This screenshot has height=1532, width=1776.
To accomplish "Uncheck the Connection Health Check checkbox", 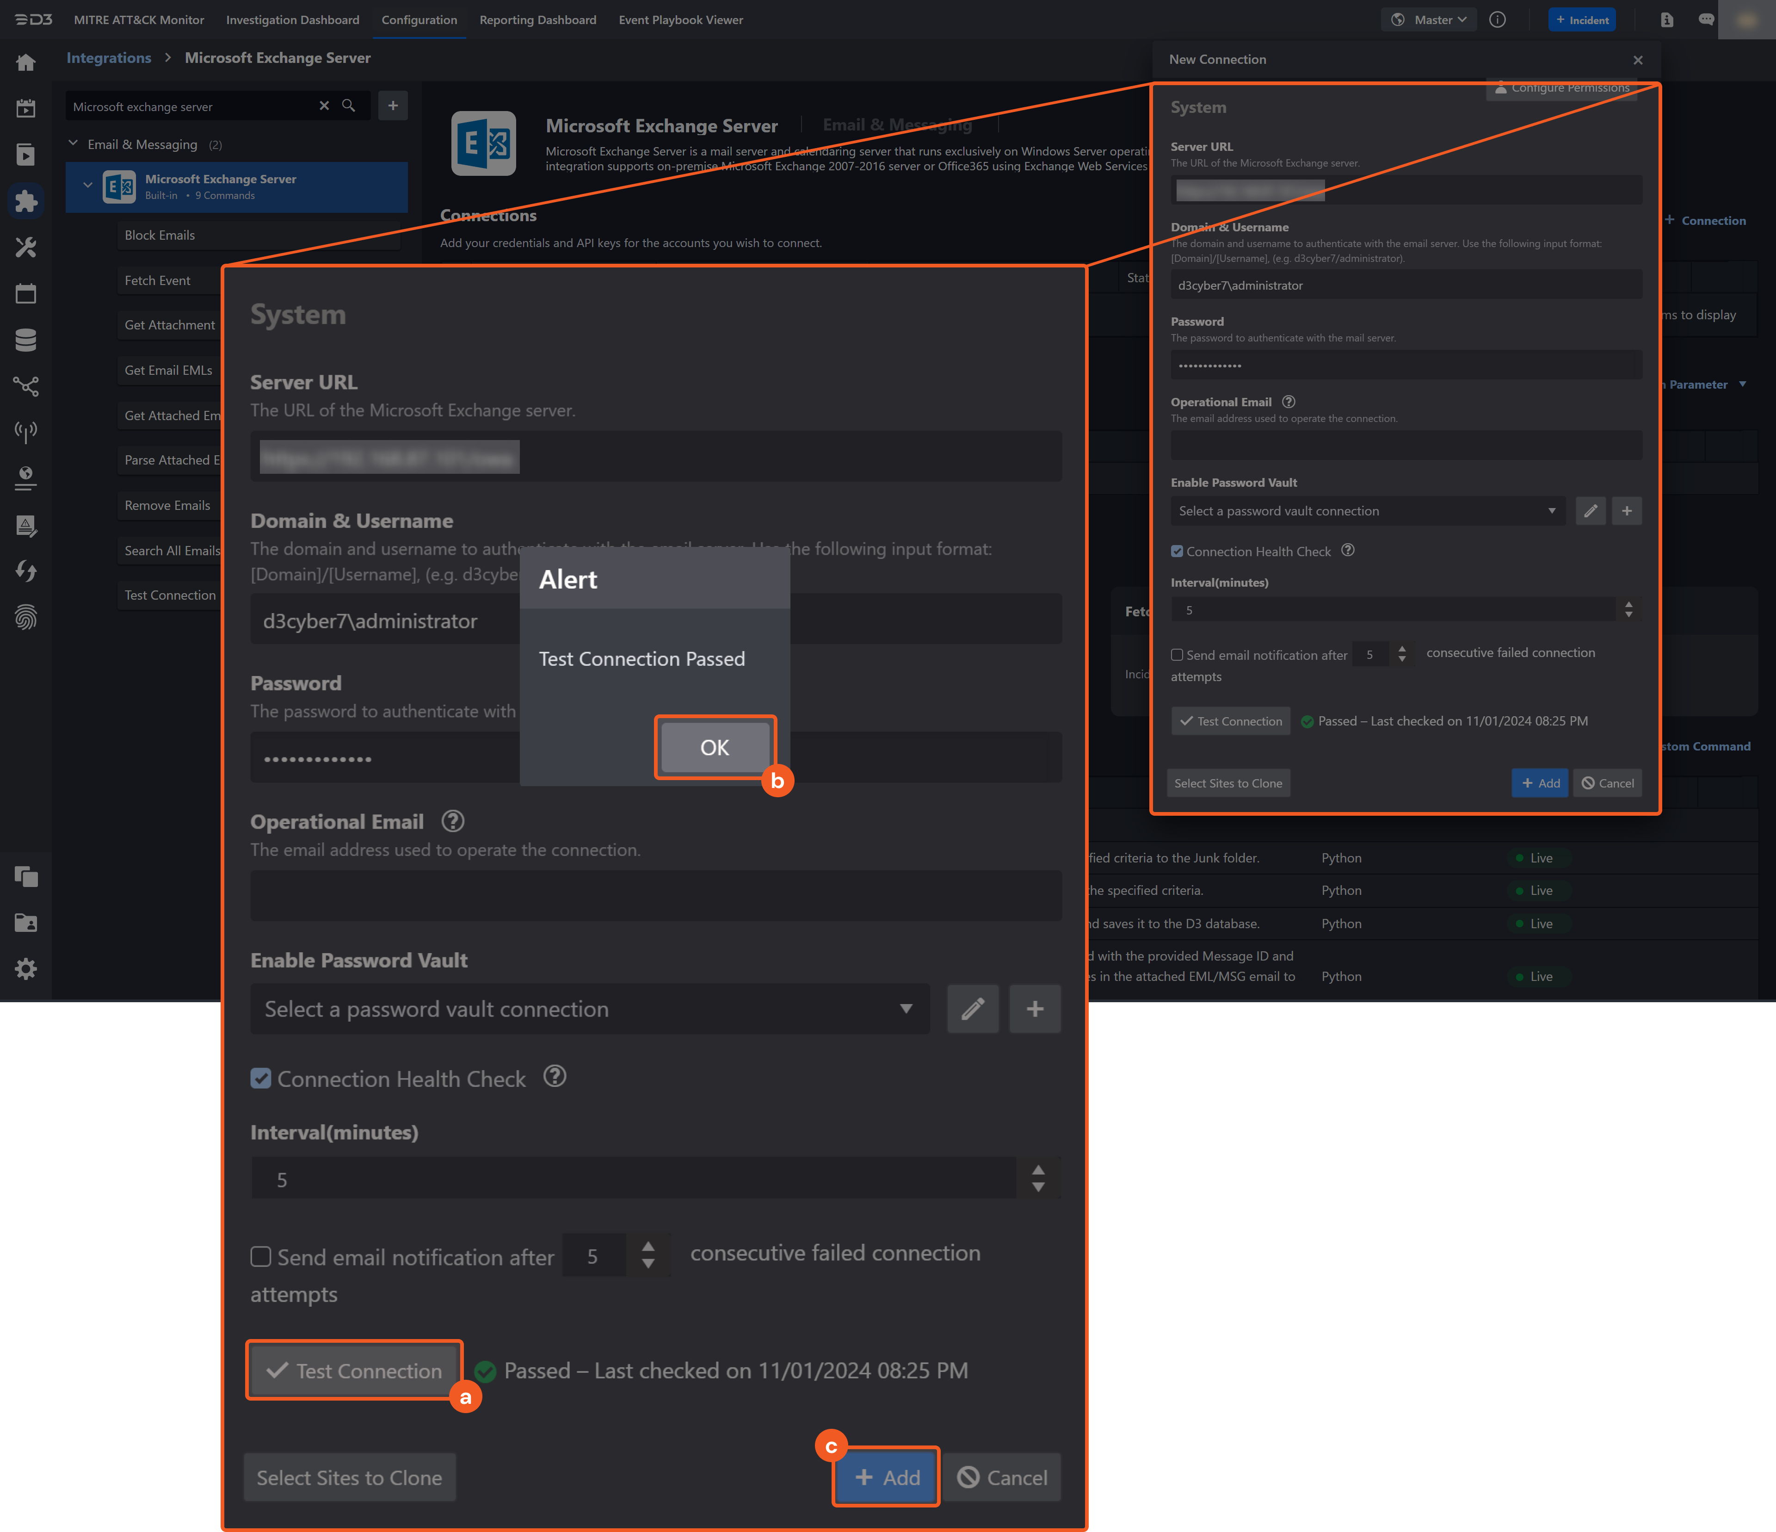I will coord(261,1079).
